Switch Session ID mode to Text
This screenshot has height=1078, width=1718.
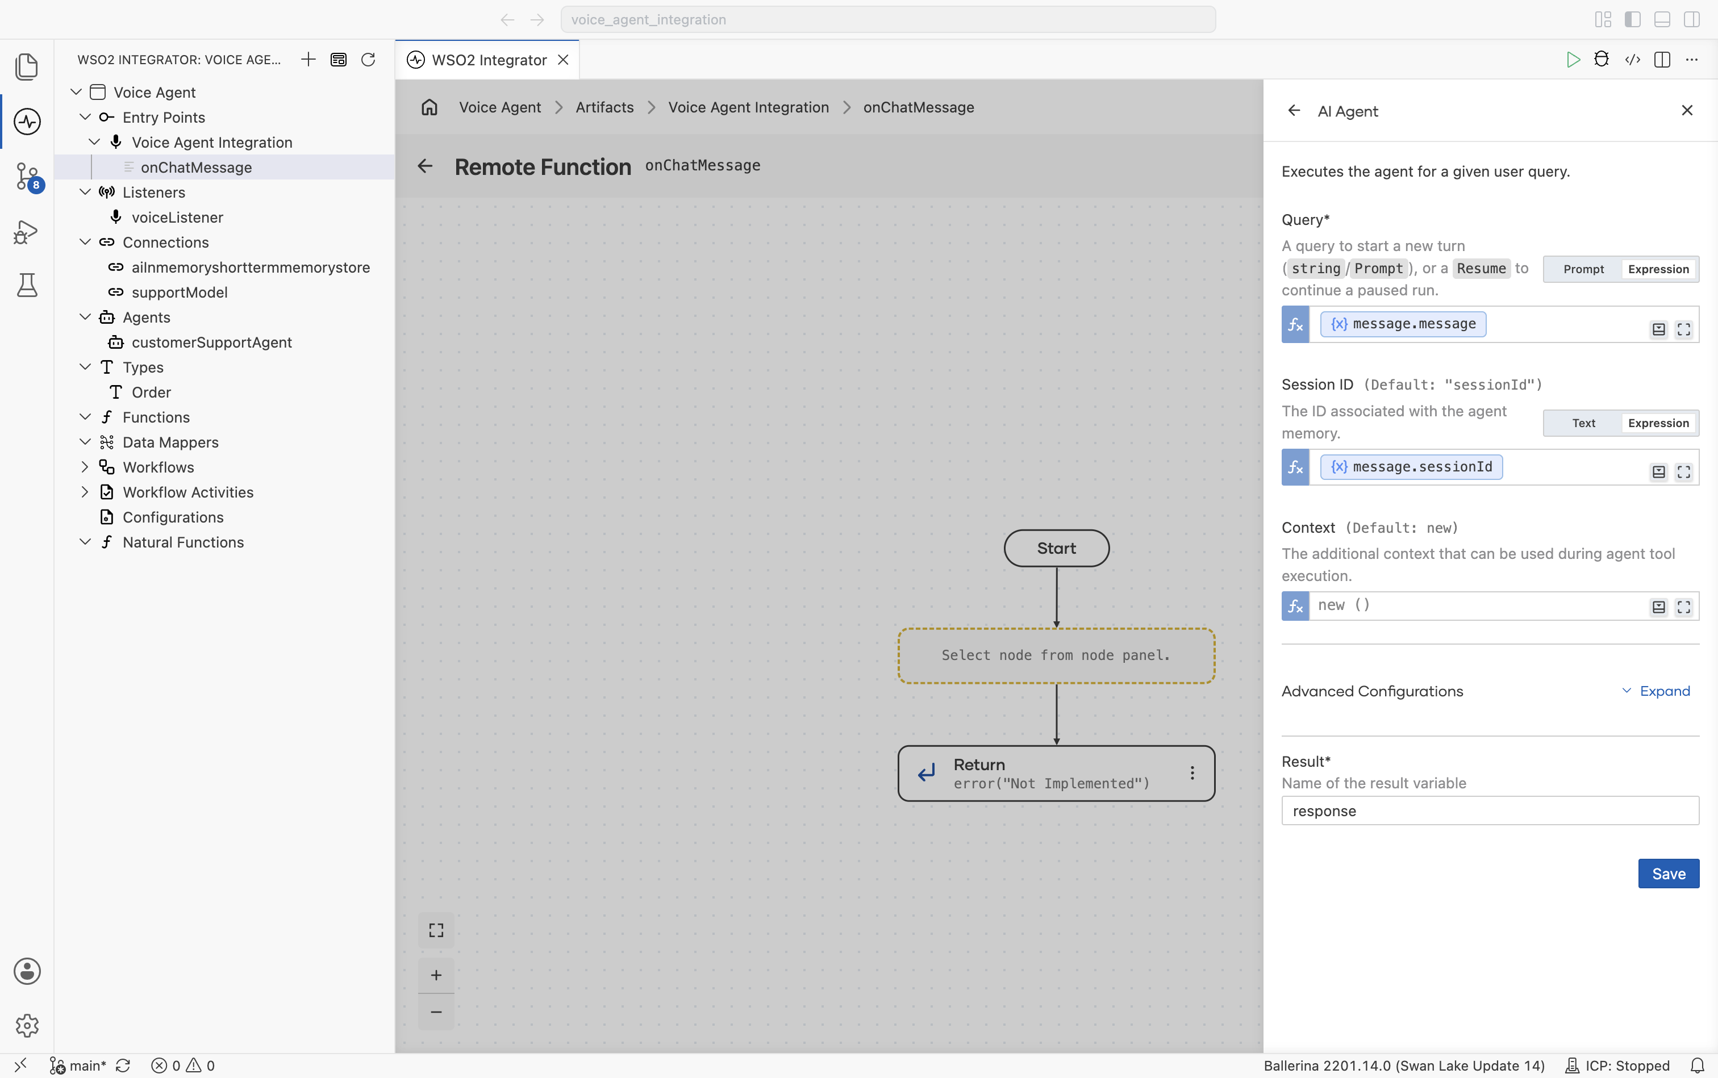pos(1583,423)
